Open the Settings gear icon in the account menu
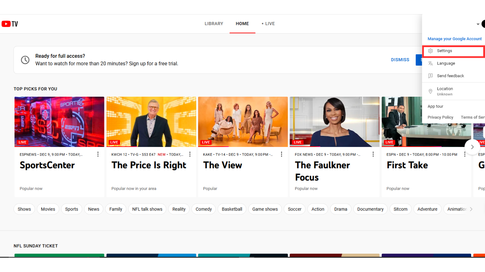The height and width of the screenshot is (272, 485). click(x=430, y=51)
